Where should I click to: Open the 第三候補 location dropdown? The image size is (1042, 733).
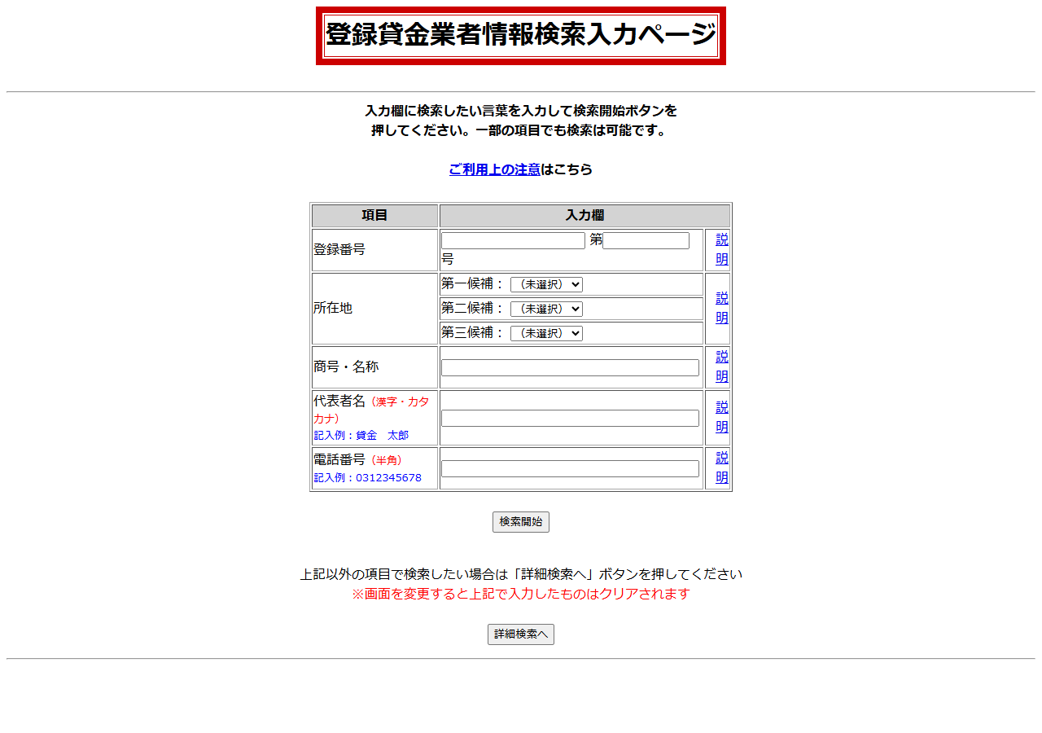pyautogui.click(x=546, y=333)
